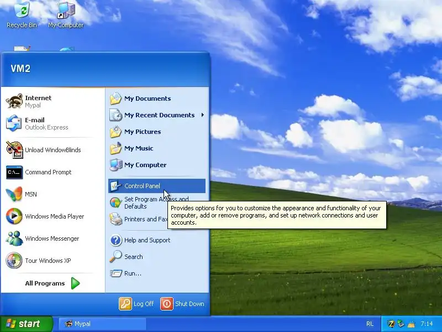Select My Pictures menu entry
442x332 pixels.
pyautogui.click(x=157, y=132)
